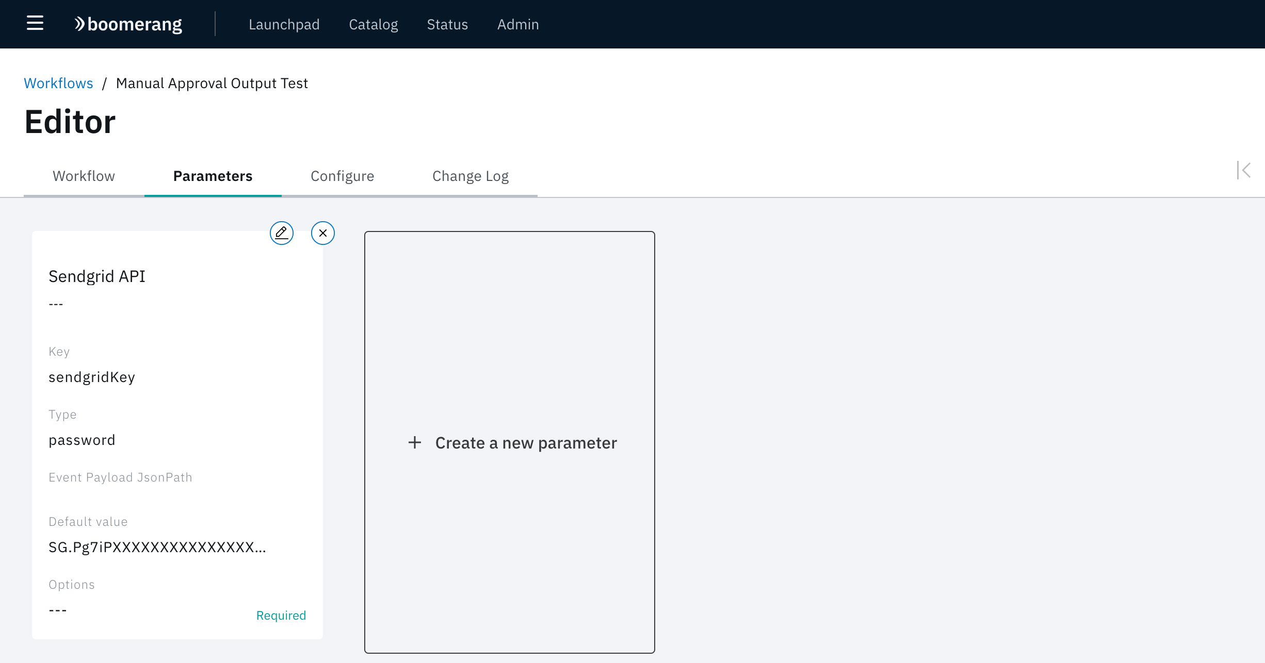Screen dimensions: 1265x663
Task: Click the plus icon to create new parameter
Action: [413, 441]
